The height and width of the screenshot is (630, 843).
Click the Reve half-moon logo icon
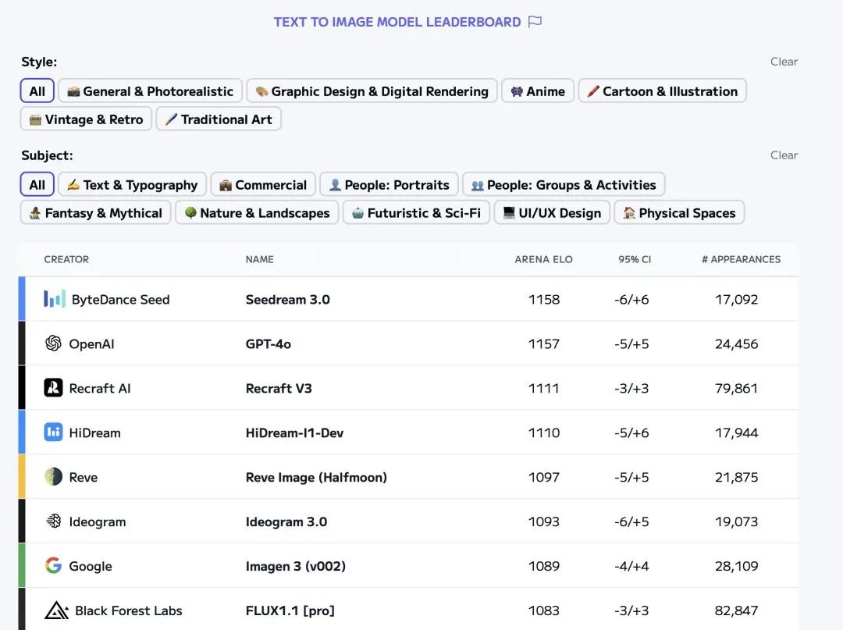click(x=53, y=477)
